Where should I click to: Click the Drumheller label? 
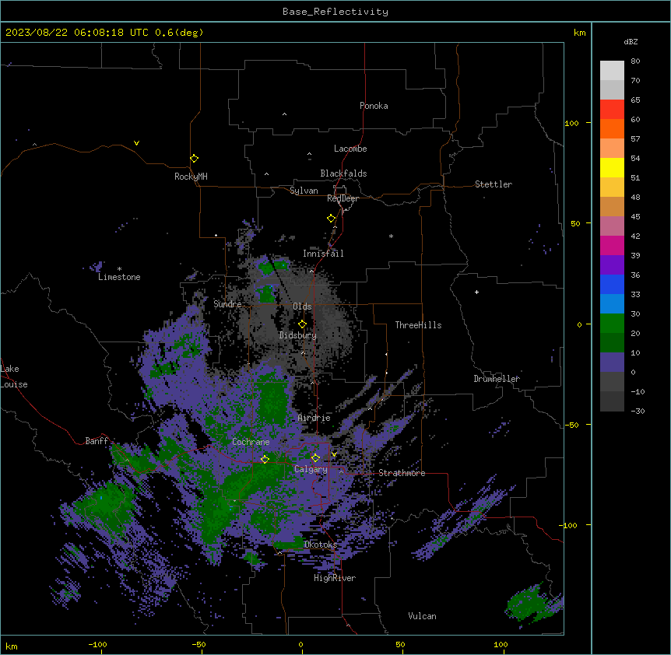point(497,379)
